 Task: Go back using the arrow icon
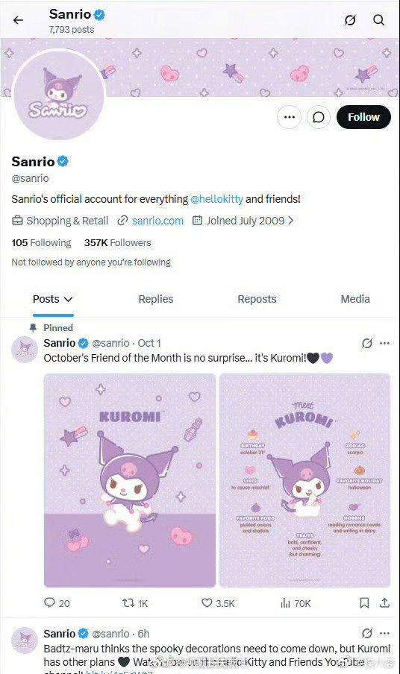pos(18,20)
